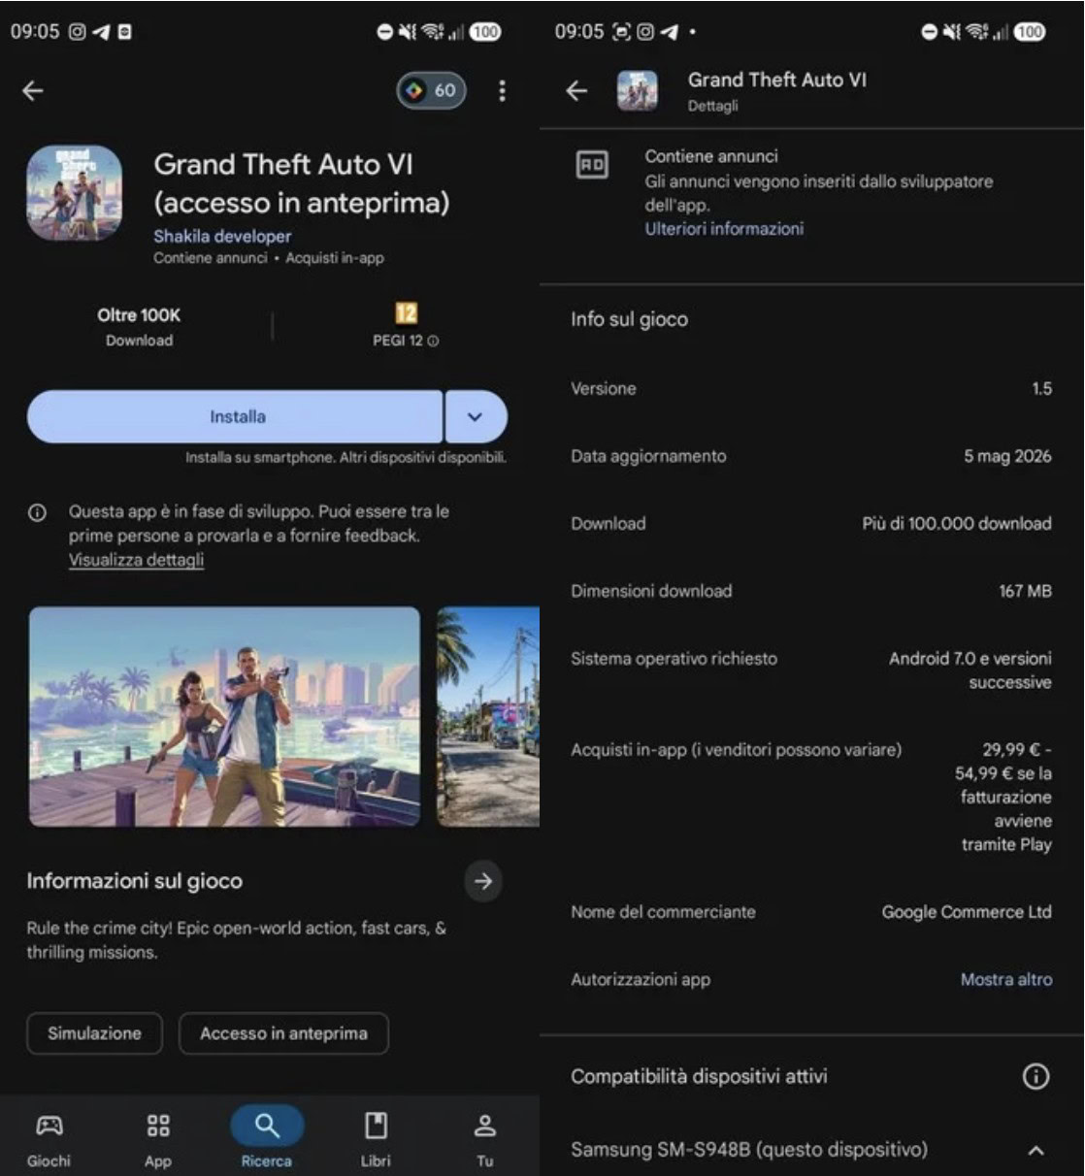The height and width of the screenshot is (1176, 1085).
Task: Expand the install options dropdown arrow
Action: (476, 416)
